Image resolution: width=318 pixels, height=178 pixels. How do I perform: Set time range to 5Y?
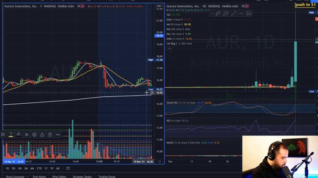52,168
